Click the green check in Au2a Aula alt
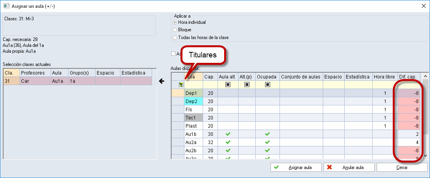430x178 pixels. point(228,142)
